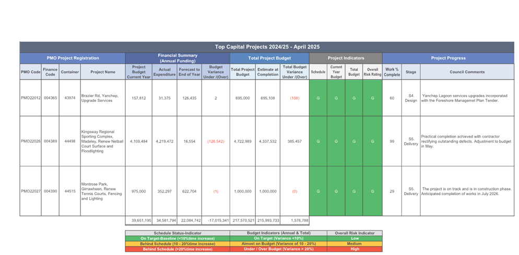Click the S4. Design stage cell
519x255 pixels.
[x=411, y=98]
